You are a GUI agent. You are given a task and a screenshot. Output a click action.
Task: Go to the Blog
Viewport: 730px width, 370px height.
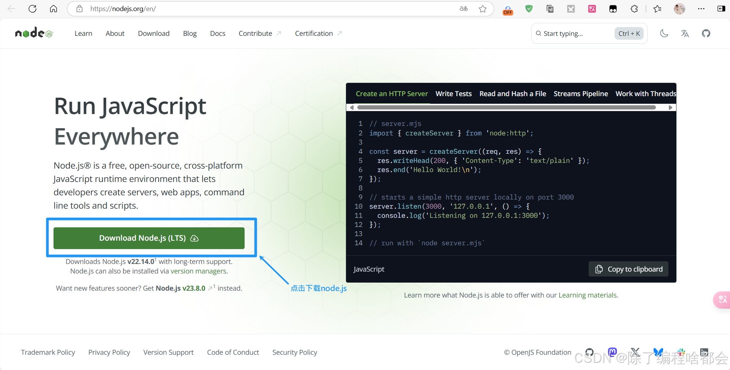tap(190, 34)
